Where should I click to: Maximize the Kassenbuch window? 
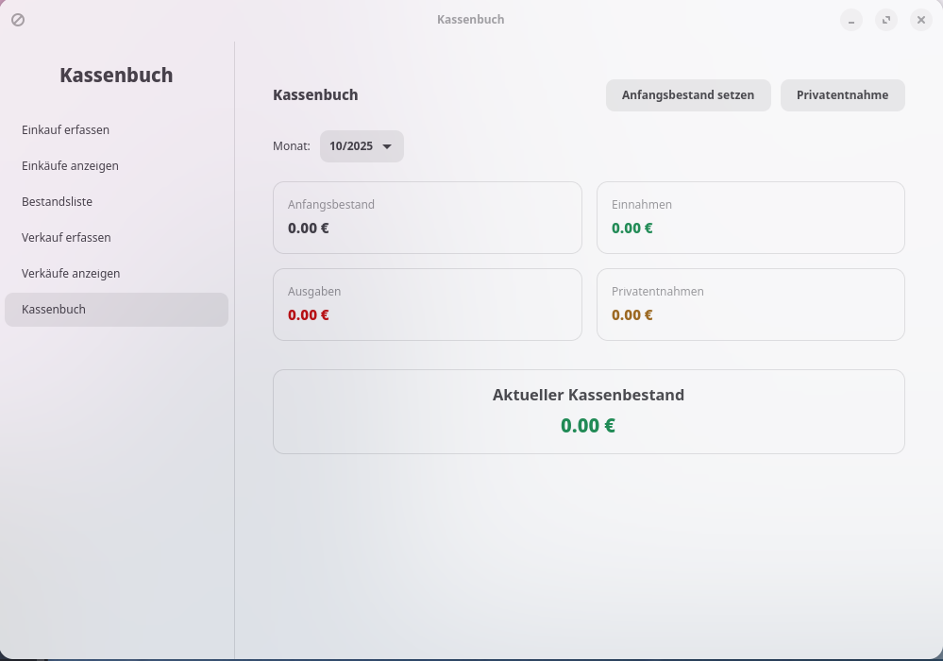point(886,20)
